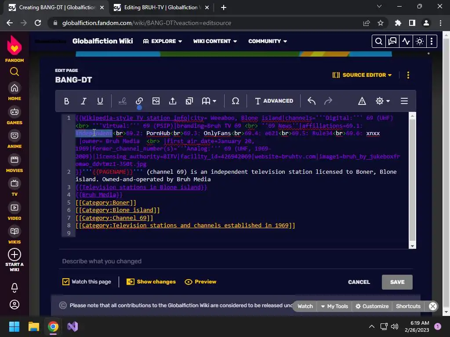Image resolution: width=450 pixels, height=337 pixels.
Task: Click the signature toolbar icon
Action: click(123, 101)
